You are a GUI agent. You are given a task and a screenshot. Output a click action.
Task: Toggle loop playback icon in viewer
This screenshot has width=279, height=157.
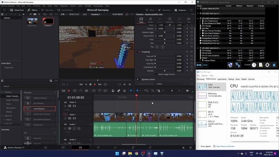tap(105, 84)
